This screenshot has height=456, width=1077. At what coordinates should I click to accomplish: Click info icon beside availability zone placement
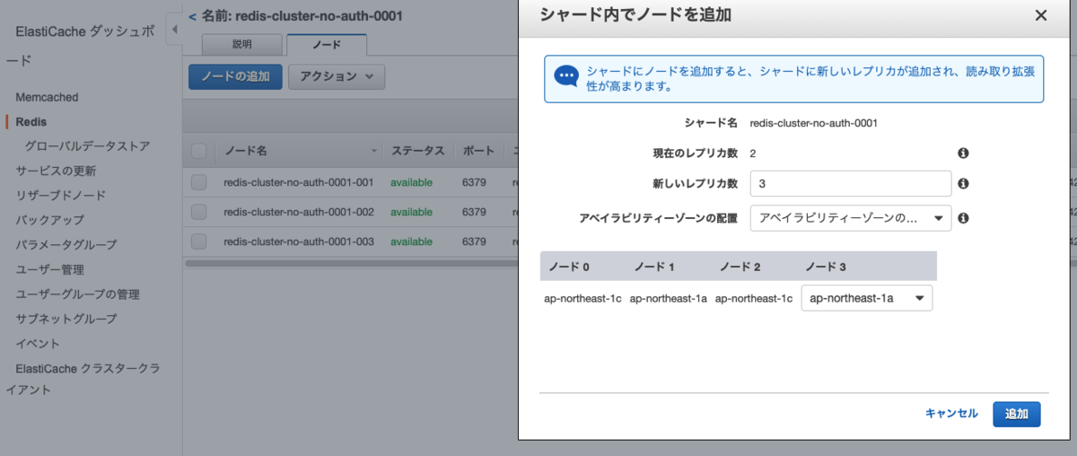click(x=963, y=218)
